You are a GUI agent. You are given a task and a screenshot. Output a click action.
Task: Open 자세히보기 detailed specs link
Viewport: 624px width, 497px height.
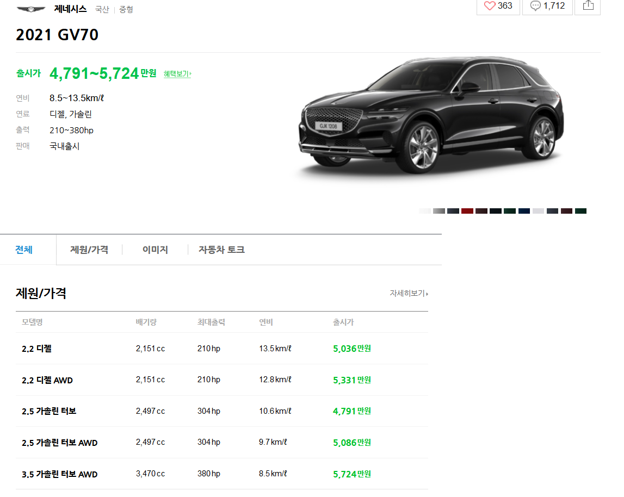[409, 293]
